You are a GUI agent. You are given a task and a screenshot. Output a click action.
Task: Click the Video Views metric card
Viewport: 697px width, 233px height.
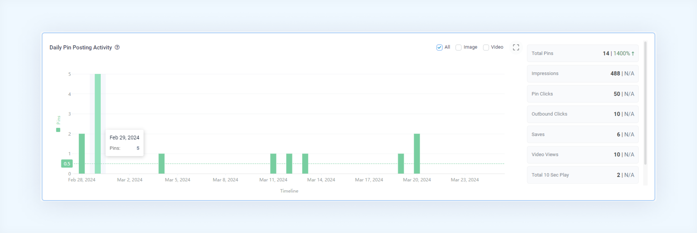pyautogui.click(x=582, y=155)
